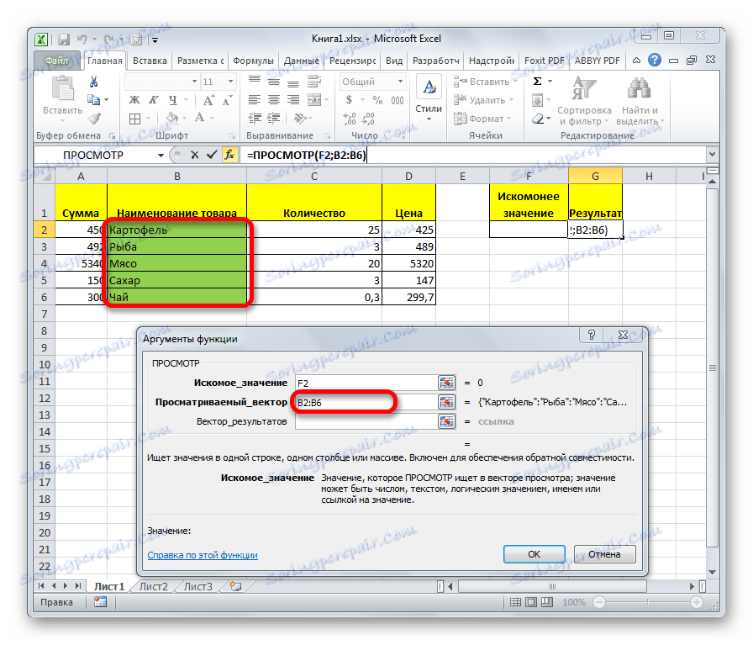Click the Wrap Text icon
Viewport: 753px width, 645px height.
[314, 82]
